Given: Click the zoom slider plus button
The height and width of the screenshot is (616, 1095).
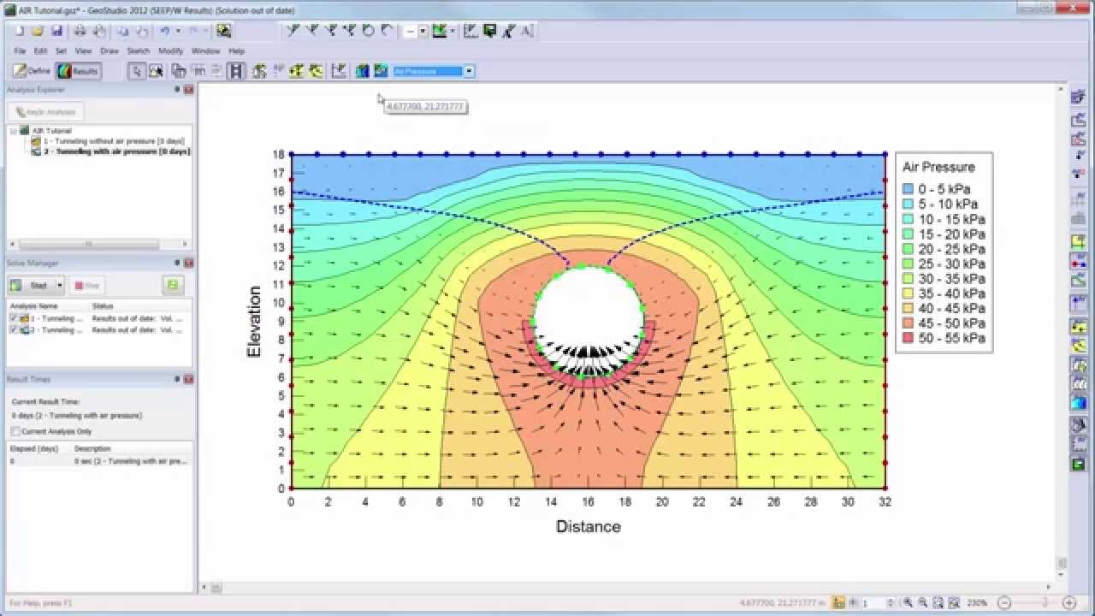Looking at the screenshot, I should point(1068,603).
